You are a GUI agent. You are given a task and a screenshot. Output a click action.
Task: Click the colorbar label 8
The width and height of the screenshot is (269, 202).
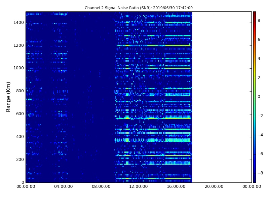(259, 21)
